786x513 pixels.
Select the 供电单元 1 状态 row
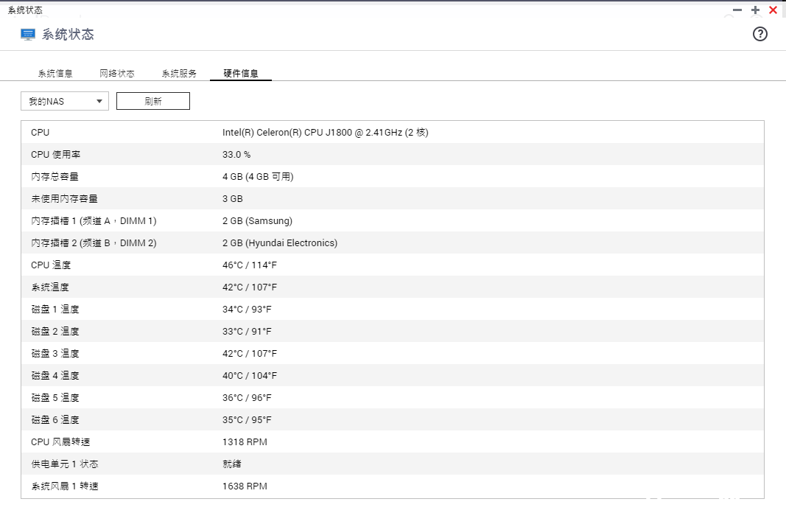(x=392, y=464)
